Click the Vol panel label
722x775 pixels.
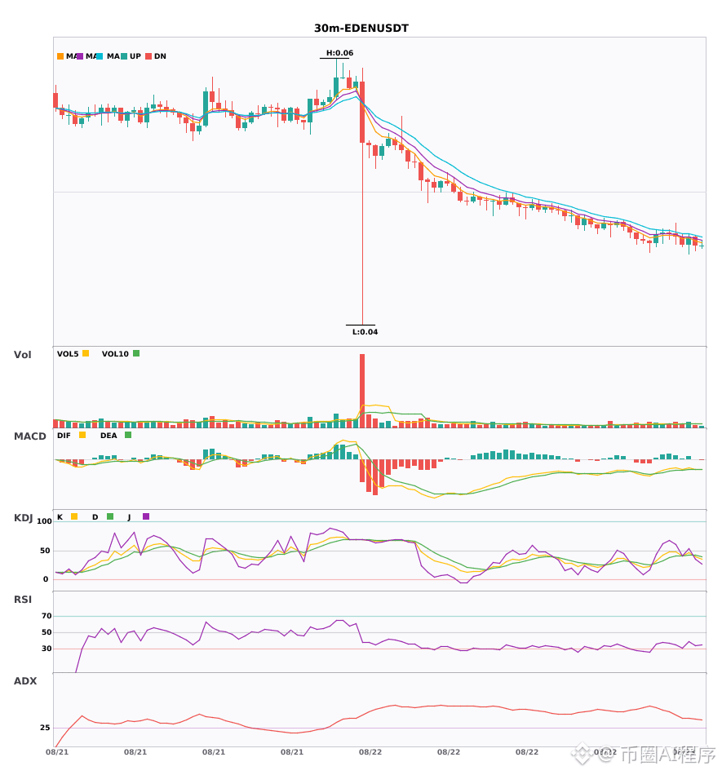point(22,355)
